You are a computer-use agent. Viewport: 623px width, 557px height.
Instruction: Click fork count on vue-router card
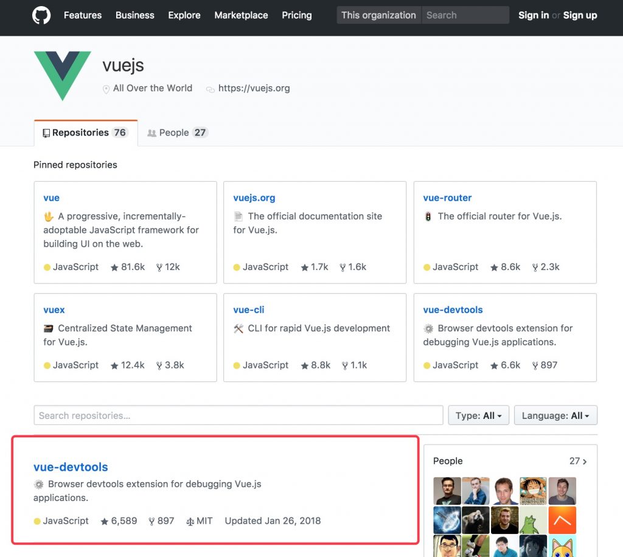point(546,267)
